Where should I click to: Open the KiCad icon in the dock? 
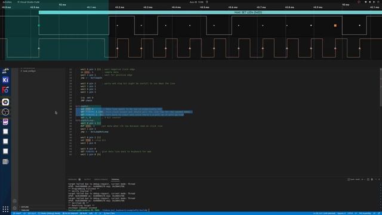tap(5, 80)
